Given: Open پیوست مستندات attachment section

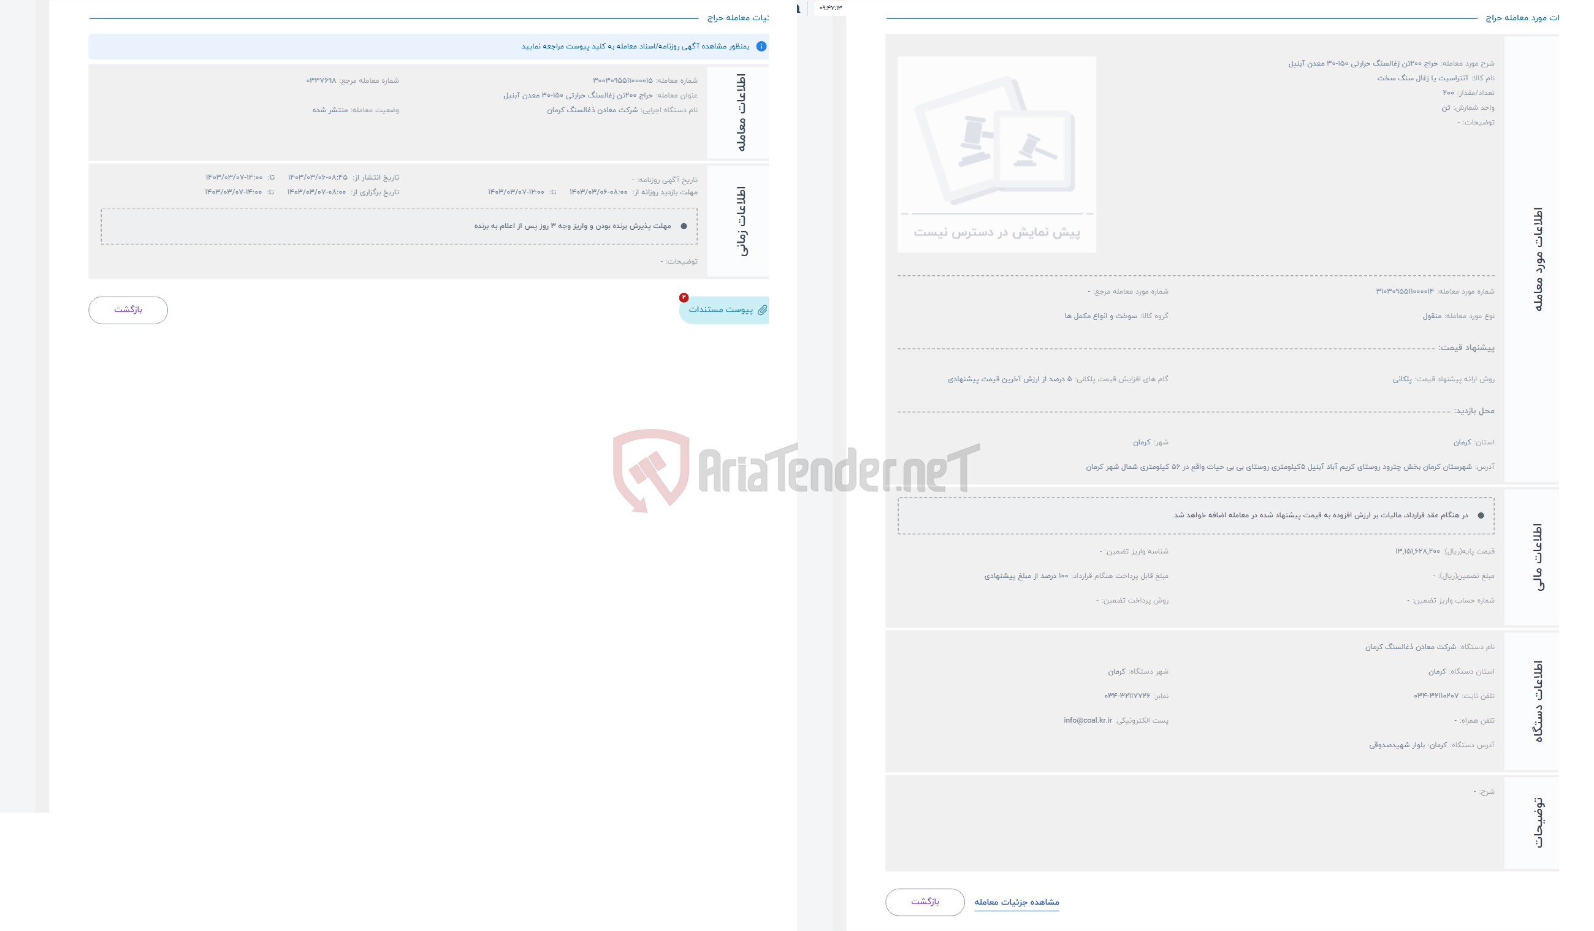Looking at the screenshot, I should pyautogui.click(x=722, y=310).
